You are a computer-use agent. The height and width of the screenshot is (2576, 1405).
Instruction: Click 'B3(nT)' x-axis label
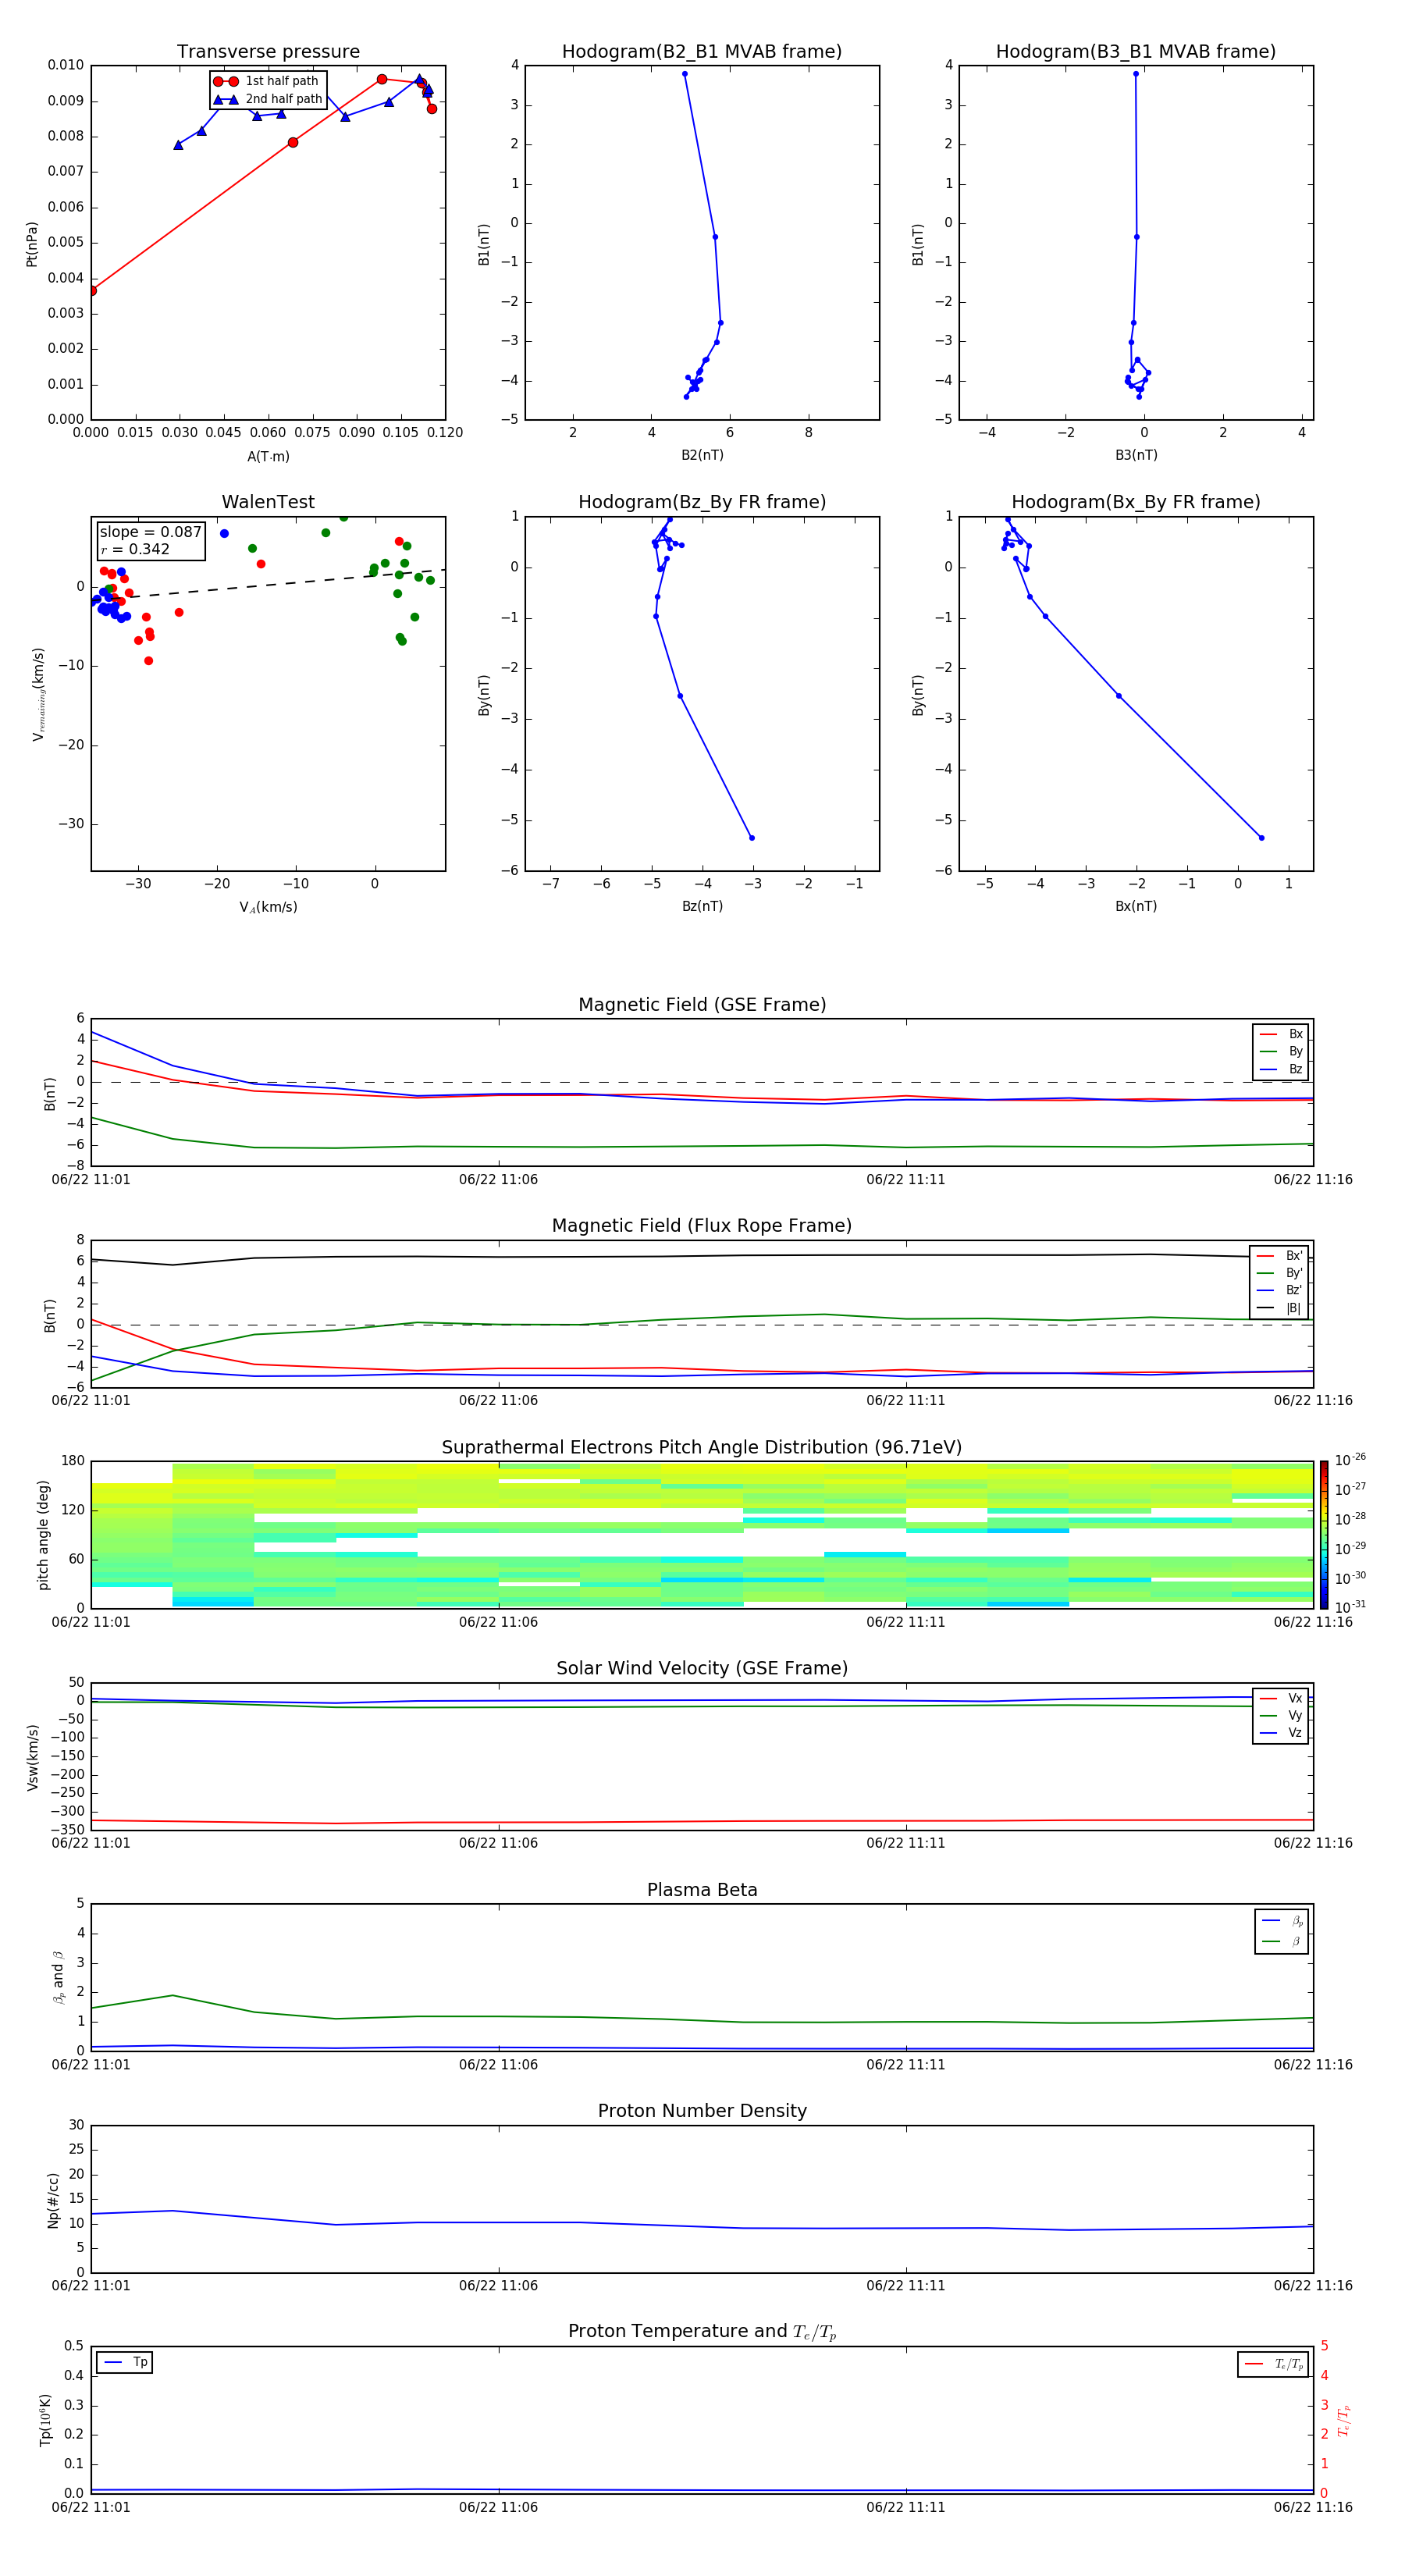click(x=1136, y=455)
